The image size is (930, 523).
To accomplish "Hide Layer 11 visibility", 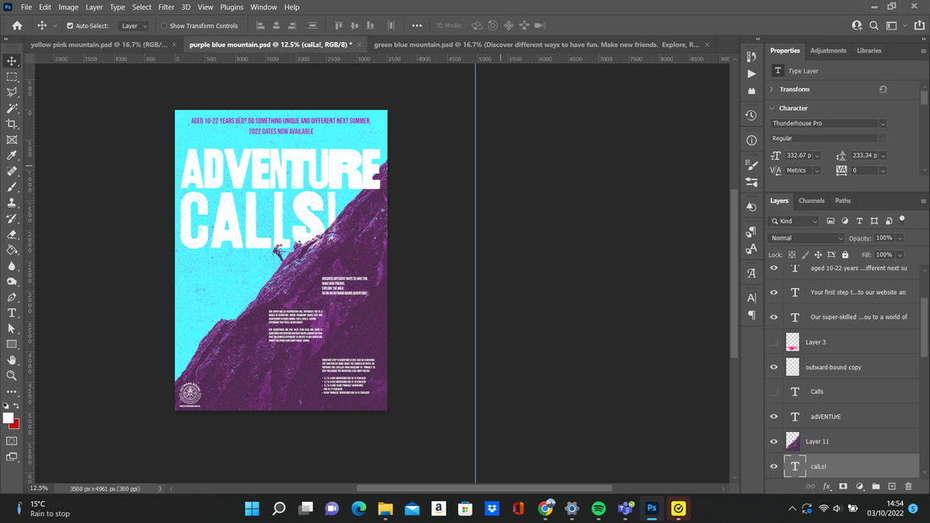I will coord(774,442).
